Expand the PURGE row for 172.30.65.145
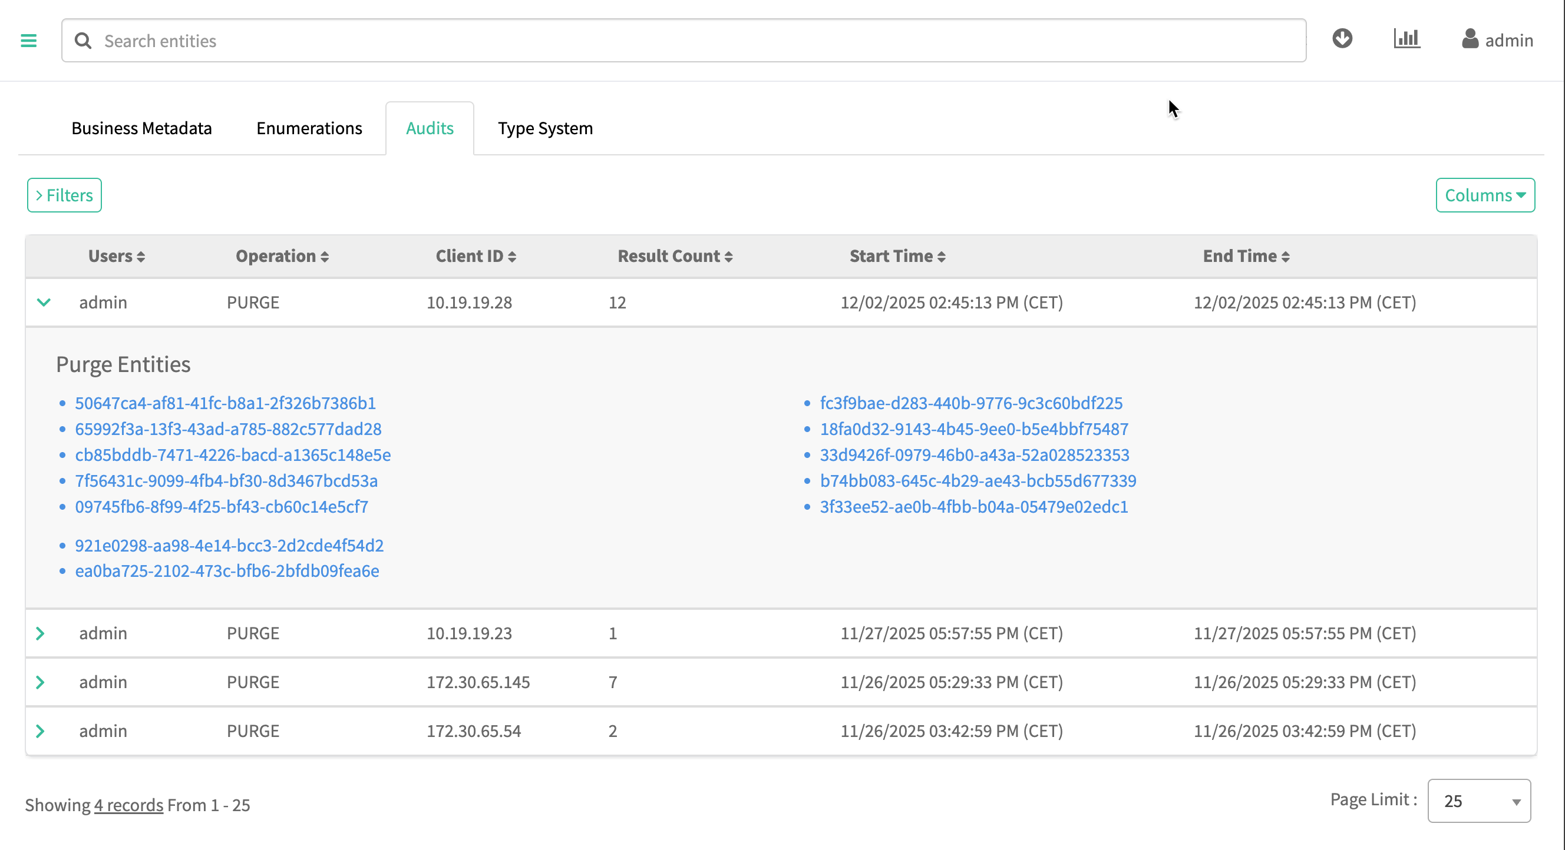 [40, 682]
